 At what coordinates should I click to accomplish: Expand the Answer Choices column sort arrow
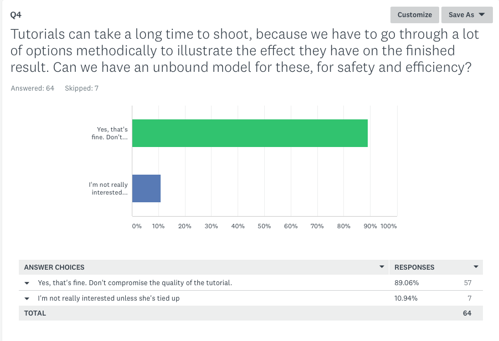382,267
